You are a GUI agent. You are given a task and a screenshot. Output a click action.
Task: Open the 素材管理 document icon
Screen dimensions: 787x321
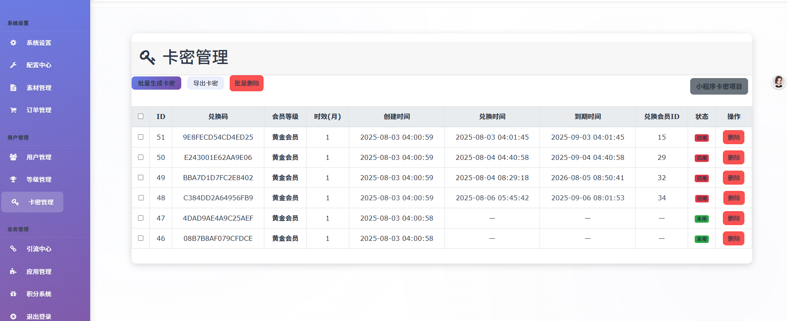pos(13,88)
